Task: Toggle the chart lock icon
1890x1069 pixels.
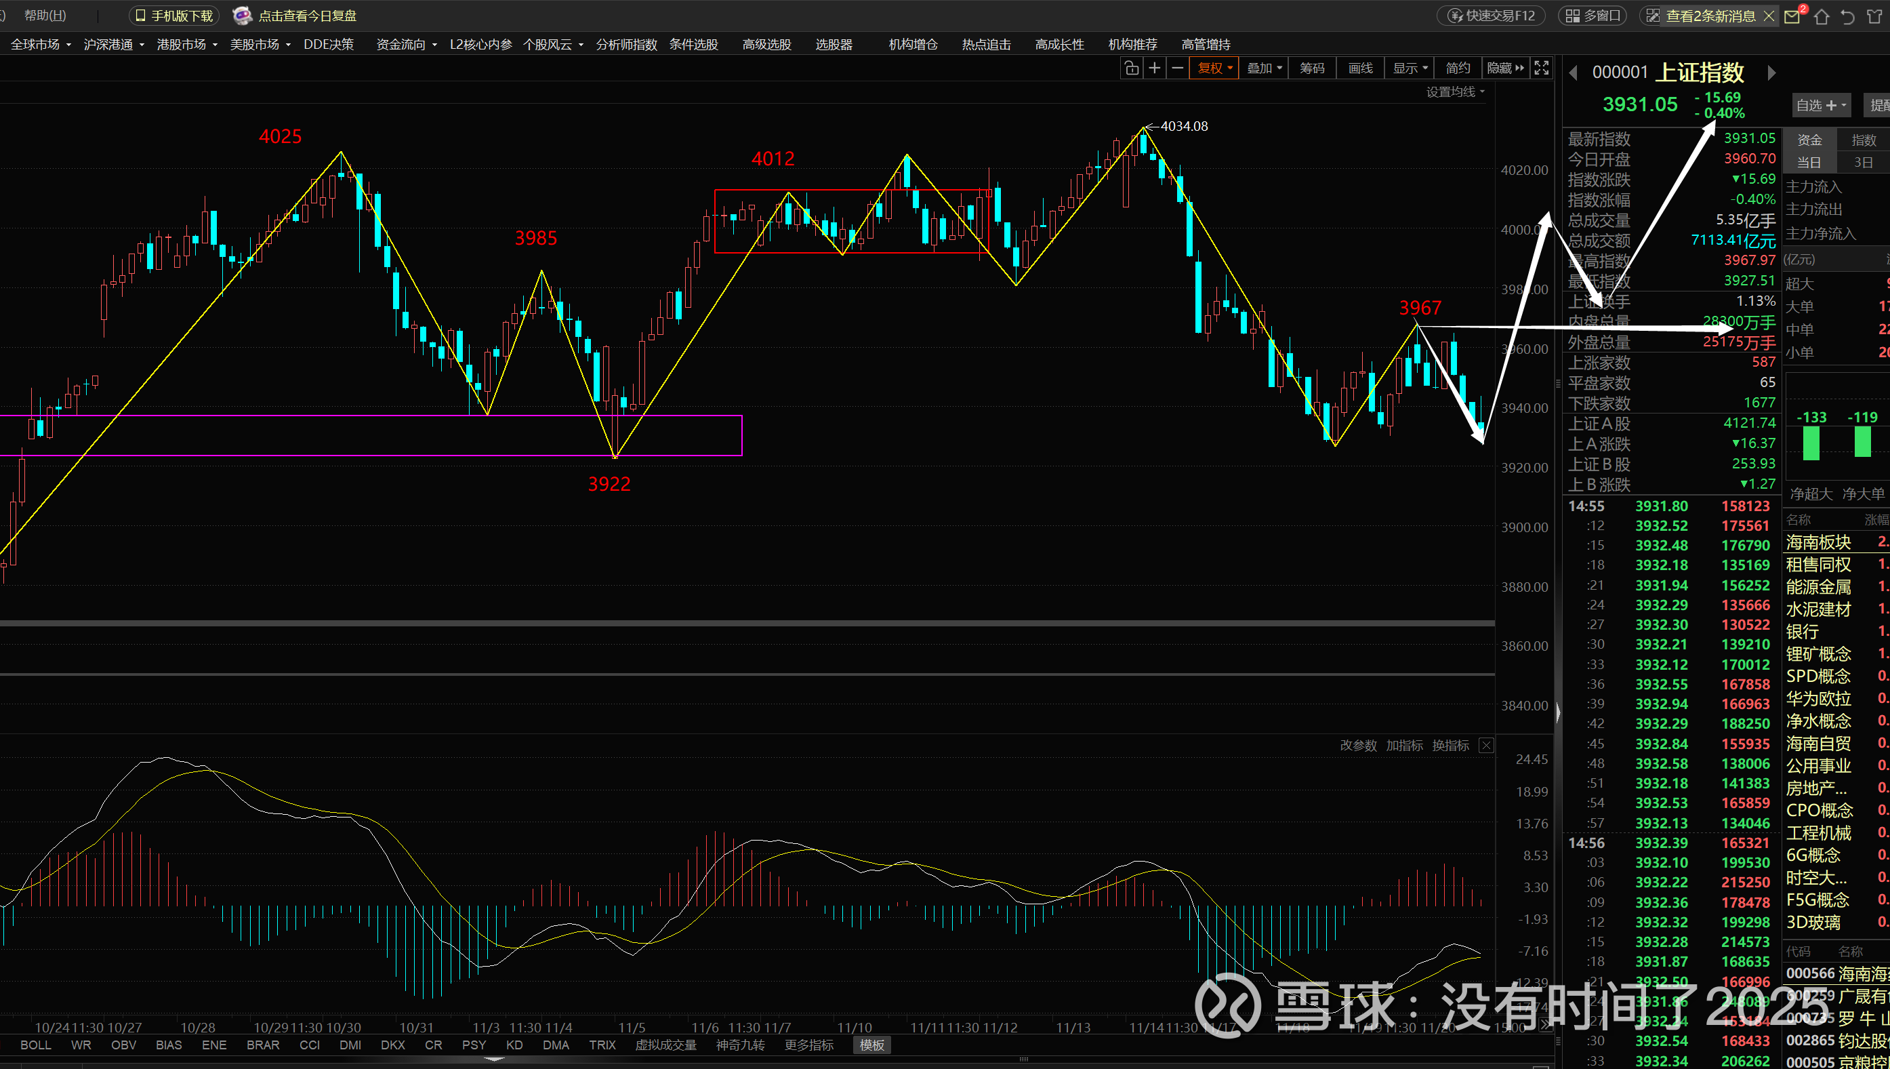Action: (1131, 68)
